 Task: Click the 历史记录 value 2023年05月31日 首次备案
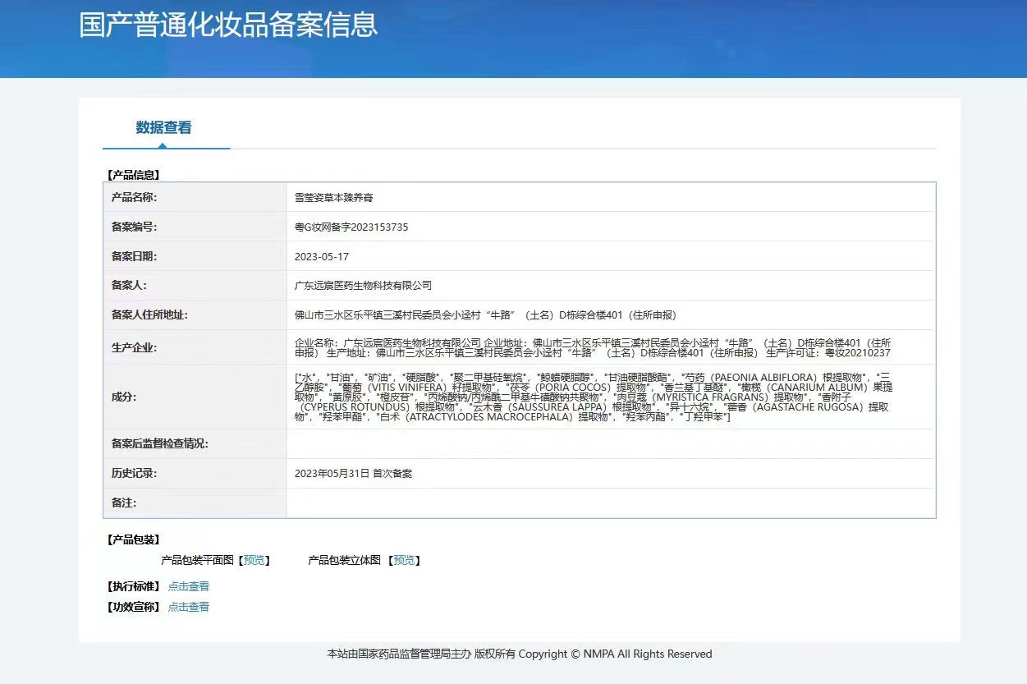click(353, 474)
